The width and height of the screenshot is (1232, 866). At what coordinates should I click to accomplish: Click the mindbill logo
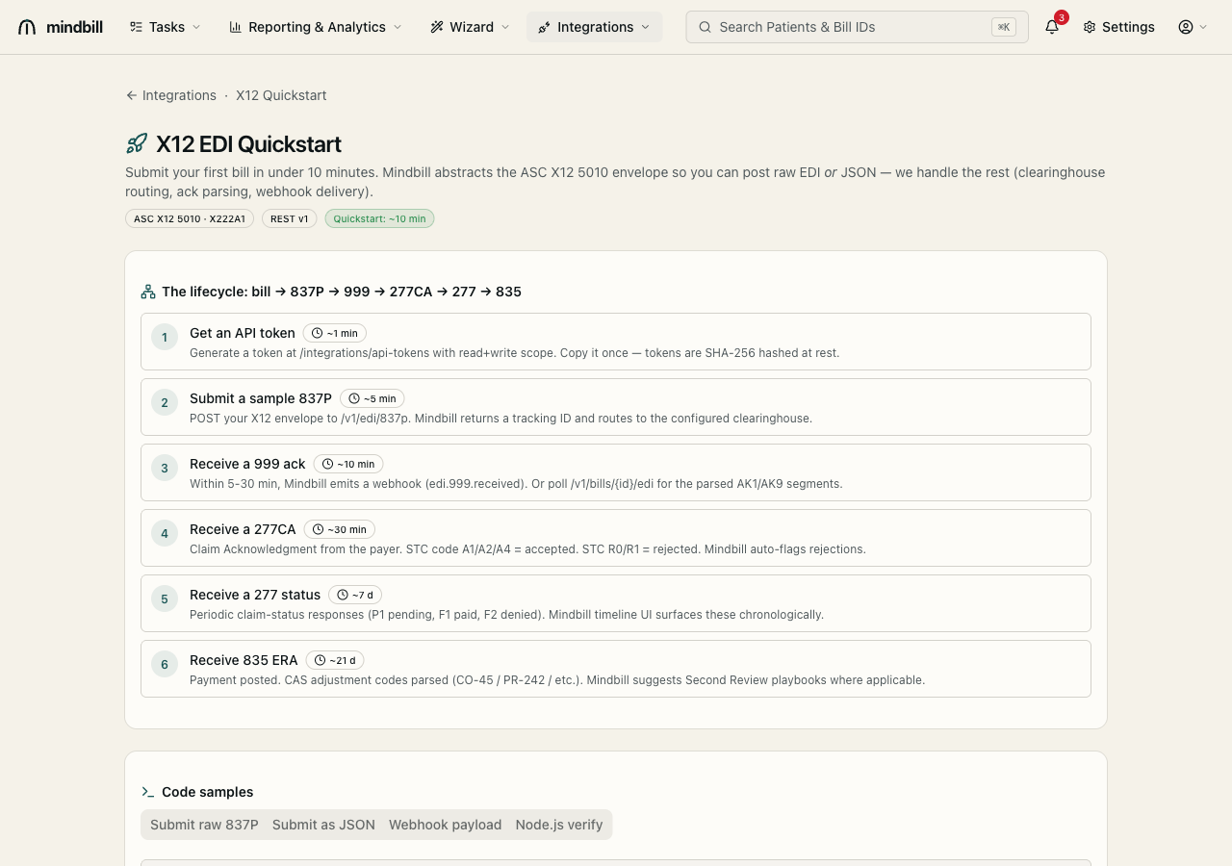60,27
